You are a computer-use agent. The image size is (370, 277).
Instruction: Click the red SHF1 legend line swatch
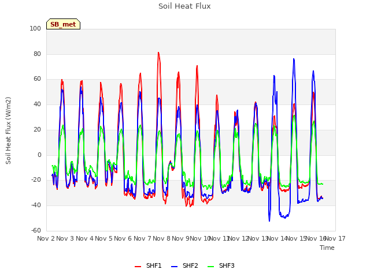click(138, 267)
